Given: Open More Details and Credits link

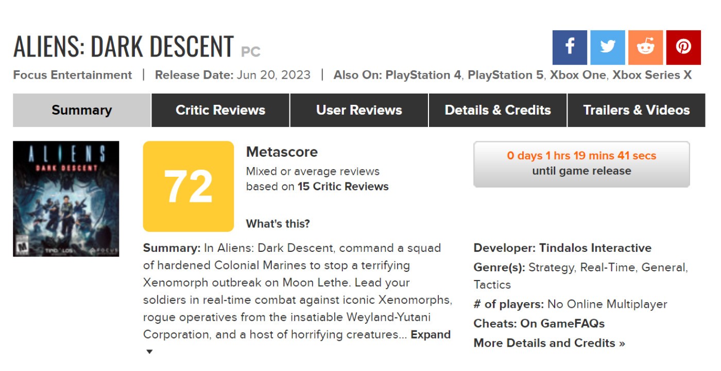Looking at the screenshot, I should point(549,343).
